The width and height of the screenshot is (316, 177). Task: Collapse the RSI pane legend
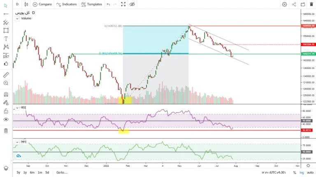click(x=17, y=108)
